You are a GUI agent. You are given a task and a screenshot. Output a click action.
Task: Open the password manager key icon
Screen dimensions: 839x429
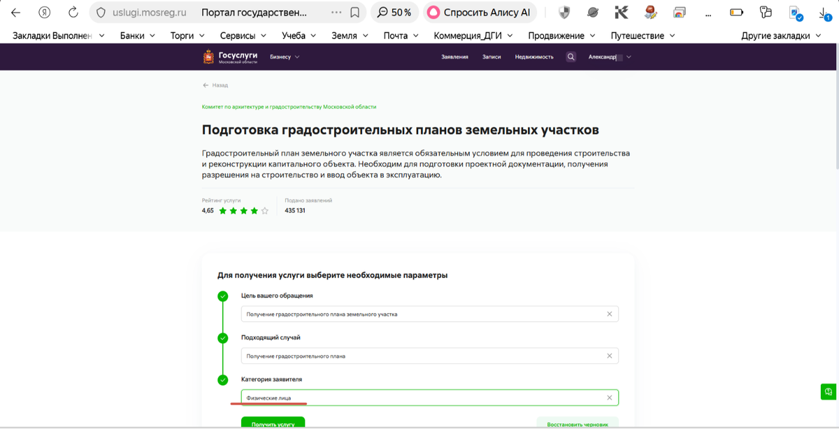pyautogui.click(x=766, y=12)
